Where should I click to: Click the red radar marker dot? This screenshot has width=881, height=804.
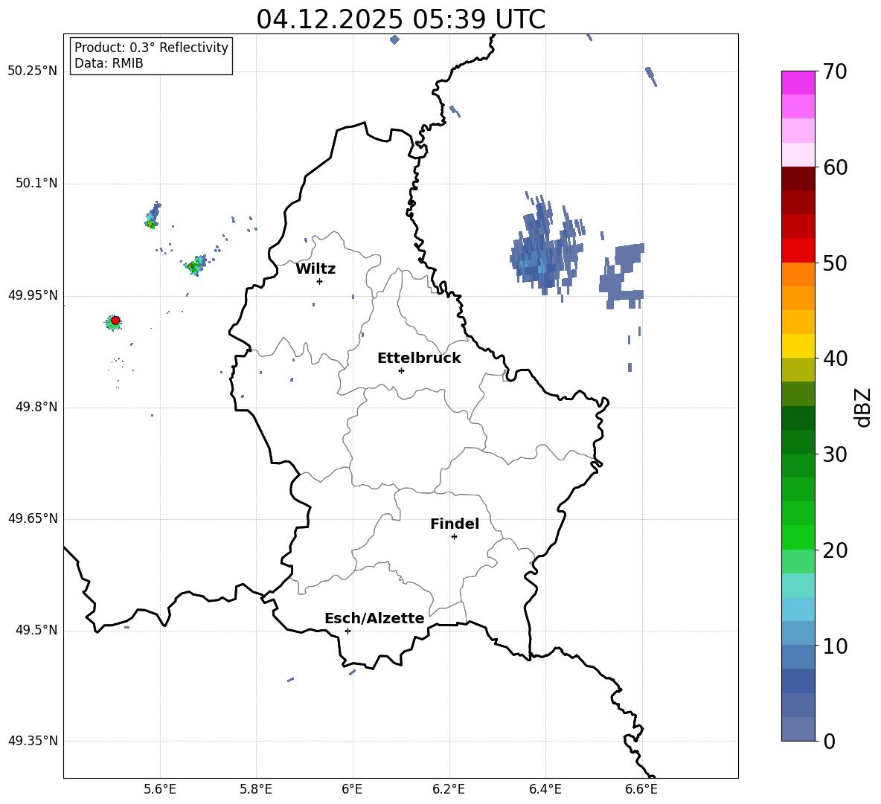[115, 321]
